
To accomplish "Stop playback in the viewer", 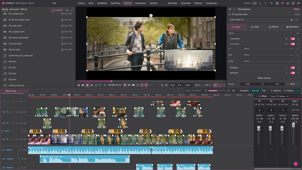I will 83,85.
